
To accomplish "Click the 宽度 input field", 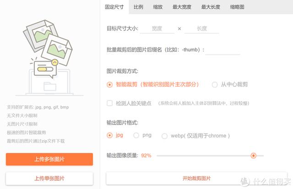I will pos(157,29).
